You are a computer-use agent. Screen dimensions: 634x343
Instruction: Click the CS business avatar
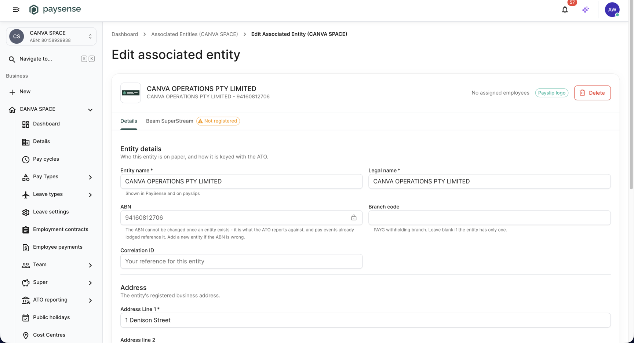[17, 36]
